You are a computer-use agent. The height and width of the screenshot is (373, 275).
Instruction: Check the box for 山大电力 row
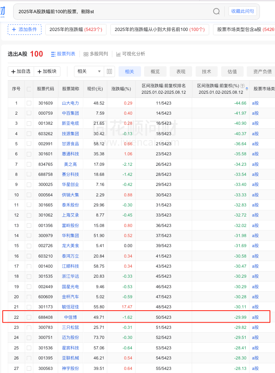(29, 103)
